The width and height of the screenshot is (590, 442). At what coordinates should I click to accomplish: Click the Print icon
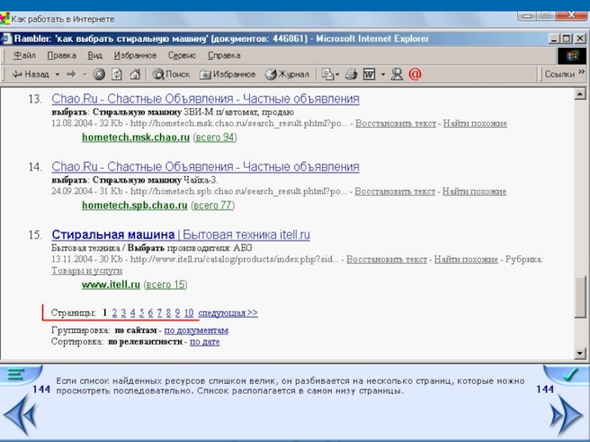pyautogui.click(x=351, y=74)
